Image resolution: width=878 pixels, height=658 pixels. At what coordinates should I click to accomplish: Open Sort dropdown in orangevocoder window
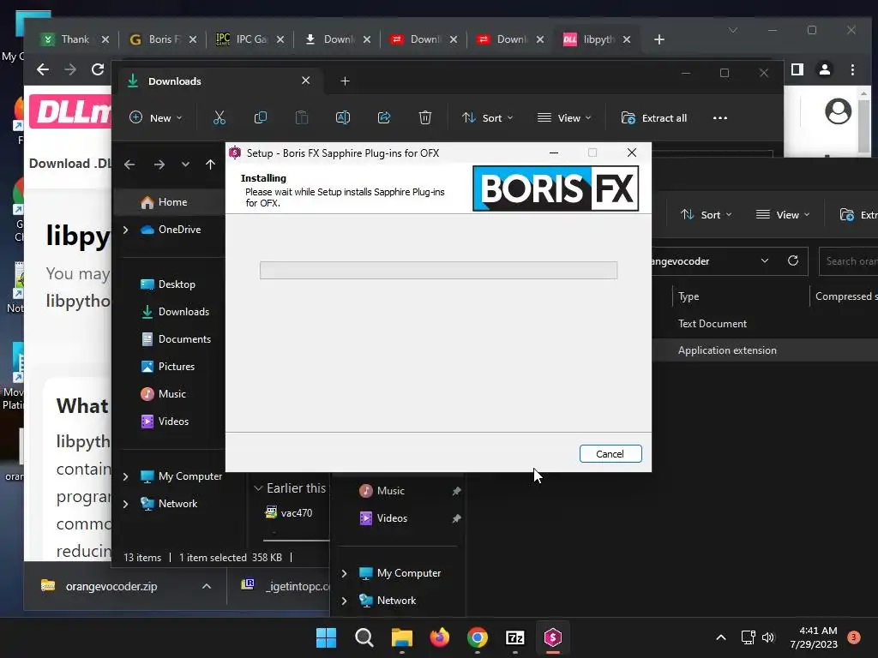coord(707,215)
